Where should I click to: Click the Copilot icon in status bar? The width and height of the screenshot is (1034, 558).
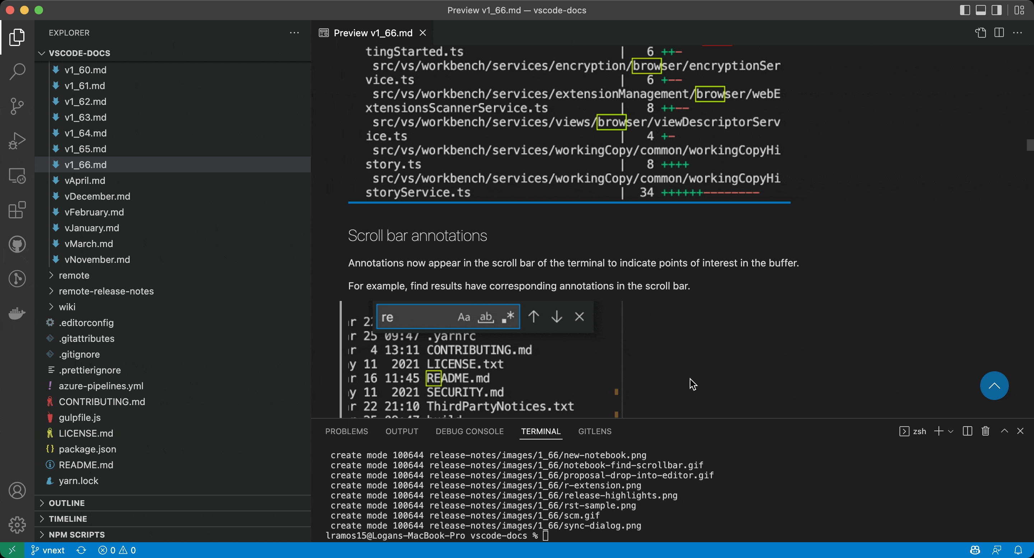[x=975, y=550]
